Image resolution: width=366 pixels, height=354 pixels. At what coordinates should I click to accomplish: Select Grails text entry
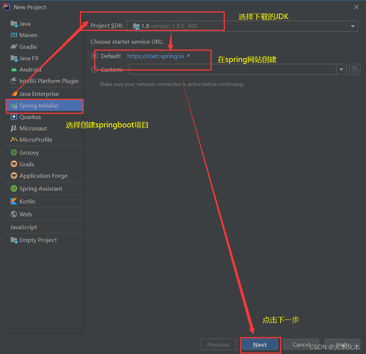point(27,164)
